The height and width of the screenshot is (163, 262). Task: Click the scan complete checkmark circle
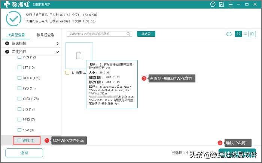(x=13, y=18)
